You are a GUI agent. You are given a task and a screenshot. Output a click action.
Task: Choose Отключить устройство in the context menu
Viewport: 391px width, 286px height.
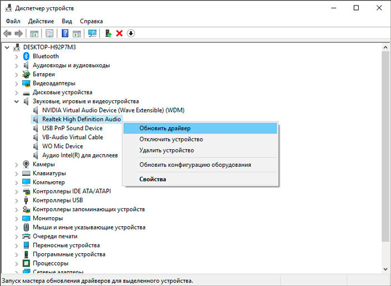200,139
